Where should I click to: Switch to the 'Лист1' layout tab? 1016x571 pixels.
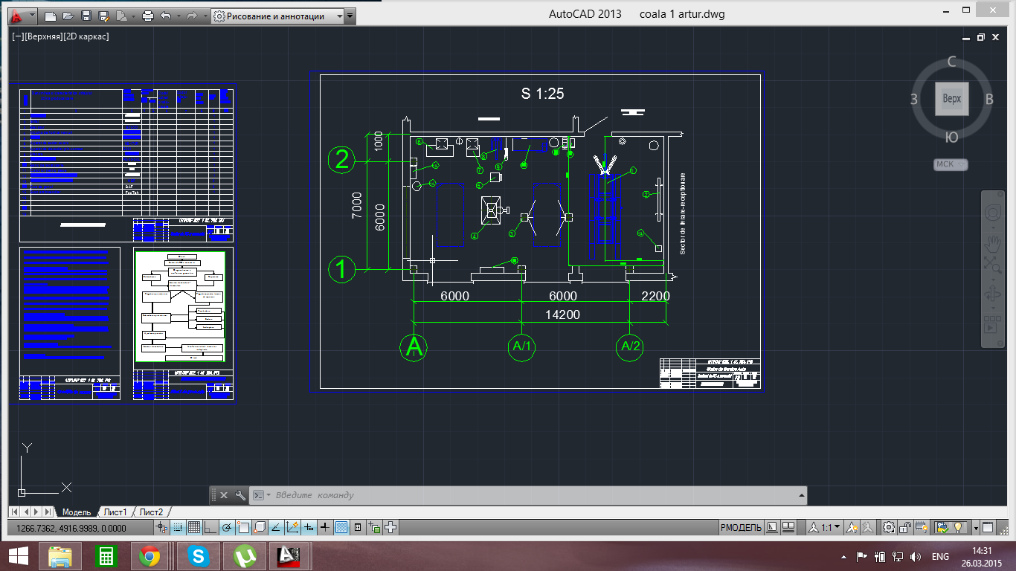click(x=115, y=512)
